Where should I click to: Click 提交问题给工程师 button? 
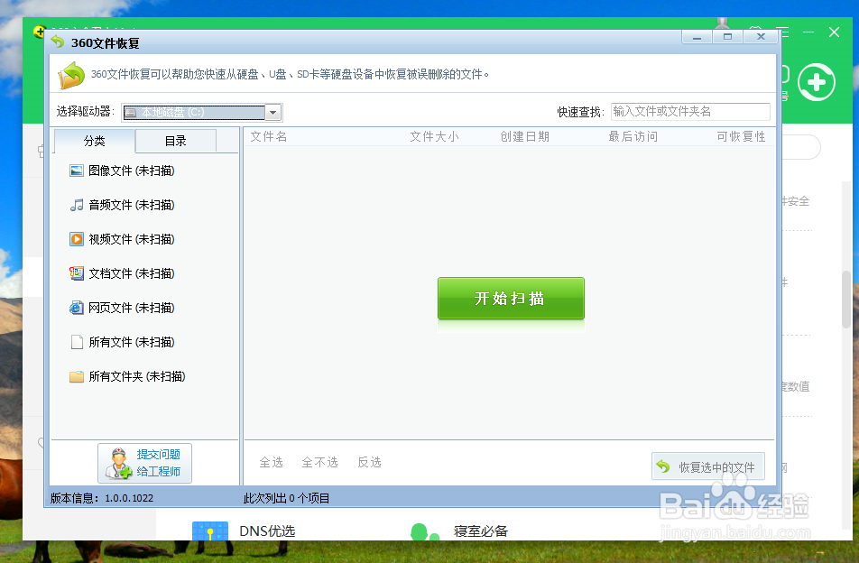pos(144,464)
